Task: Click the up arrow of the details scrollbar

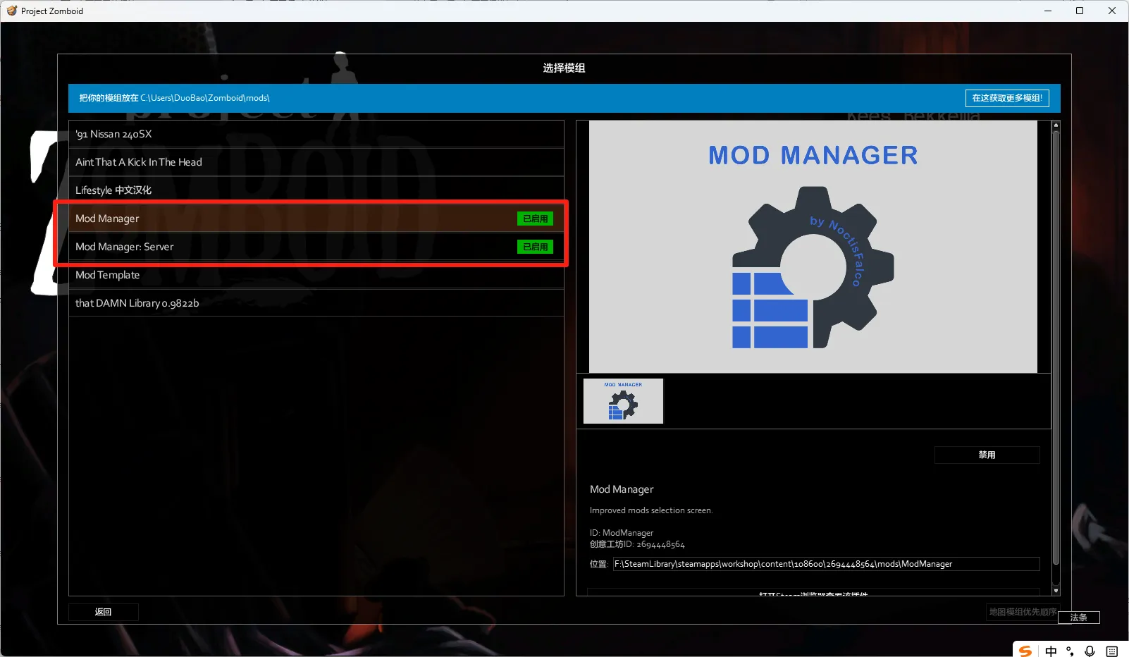Action: (x=1056, y=125)
